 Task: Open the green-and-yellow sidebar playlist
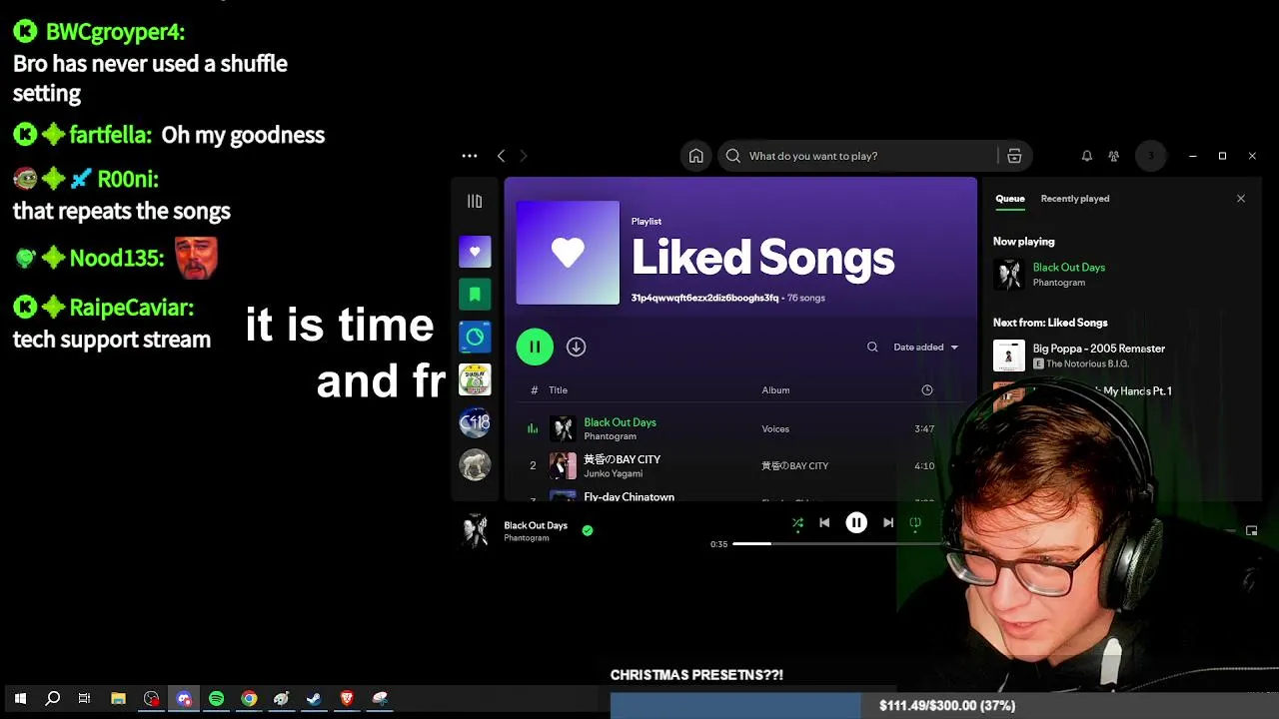point(475,379)
